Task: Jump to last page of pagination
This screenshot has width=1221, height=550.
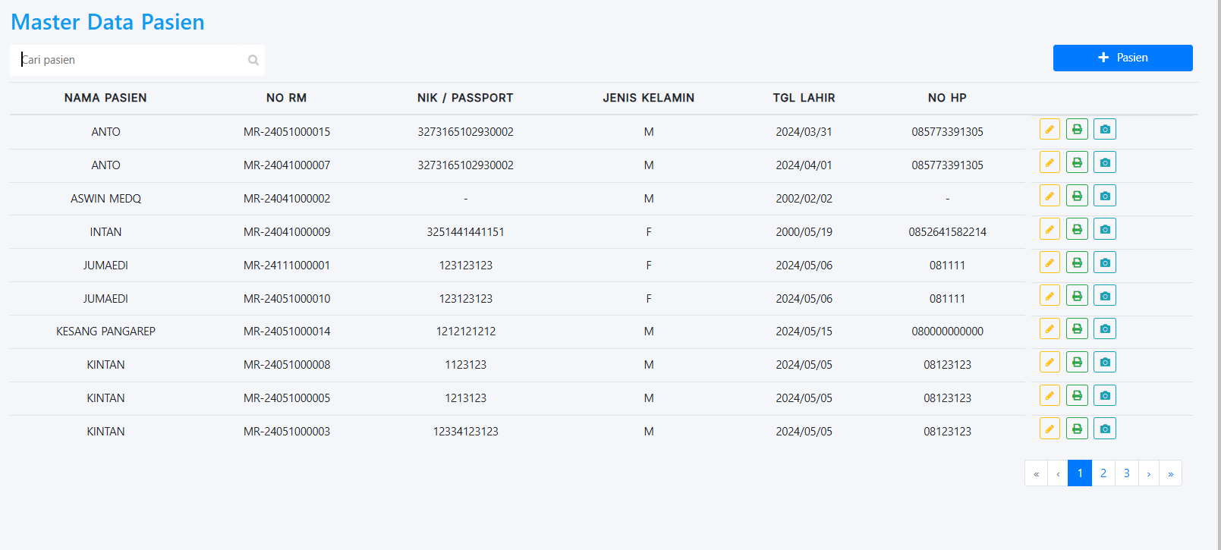Action: (1171, 473)
